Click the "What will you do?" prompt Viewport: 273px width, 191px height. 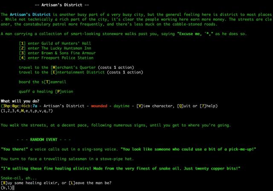(22, 101)
